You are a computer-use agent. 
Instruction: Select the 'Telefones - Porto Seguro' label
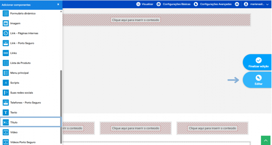click(26, 102)
